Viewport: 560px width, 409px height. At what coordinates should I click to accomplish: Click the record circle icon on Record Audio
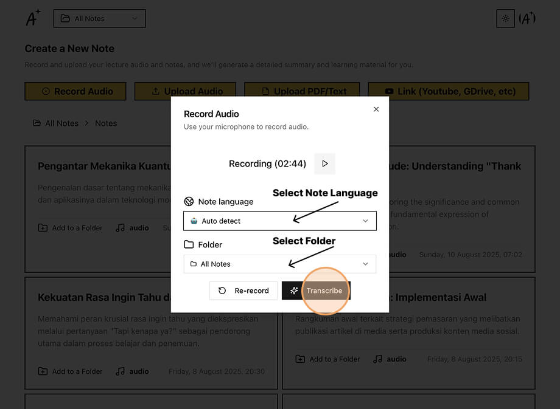pyautogui.click(x=46, y=91)
